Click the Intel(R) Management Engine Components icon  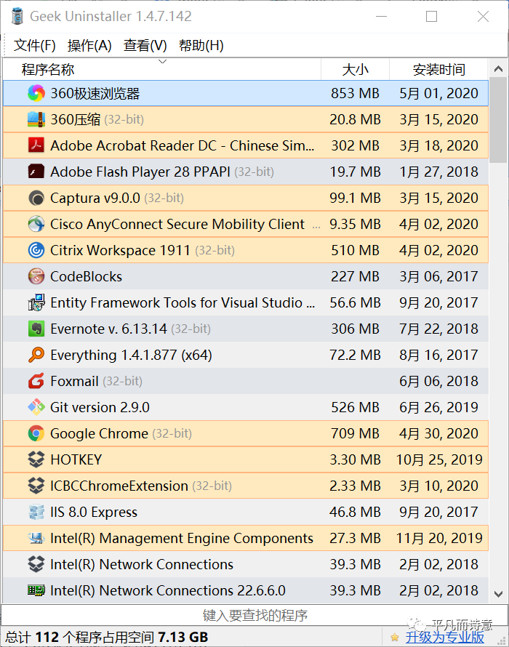point(36,538)
